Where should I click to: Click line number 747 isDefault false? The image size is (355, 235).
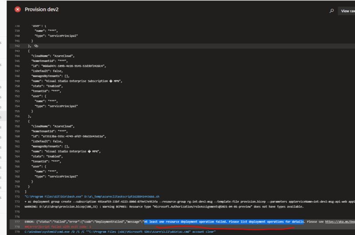[17, 71]
